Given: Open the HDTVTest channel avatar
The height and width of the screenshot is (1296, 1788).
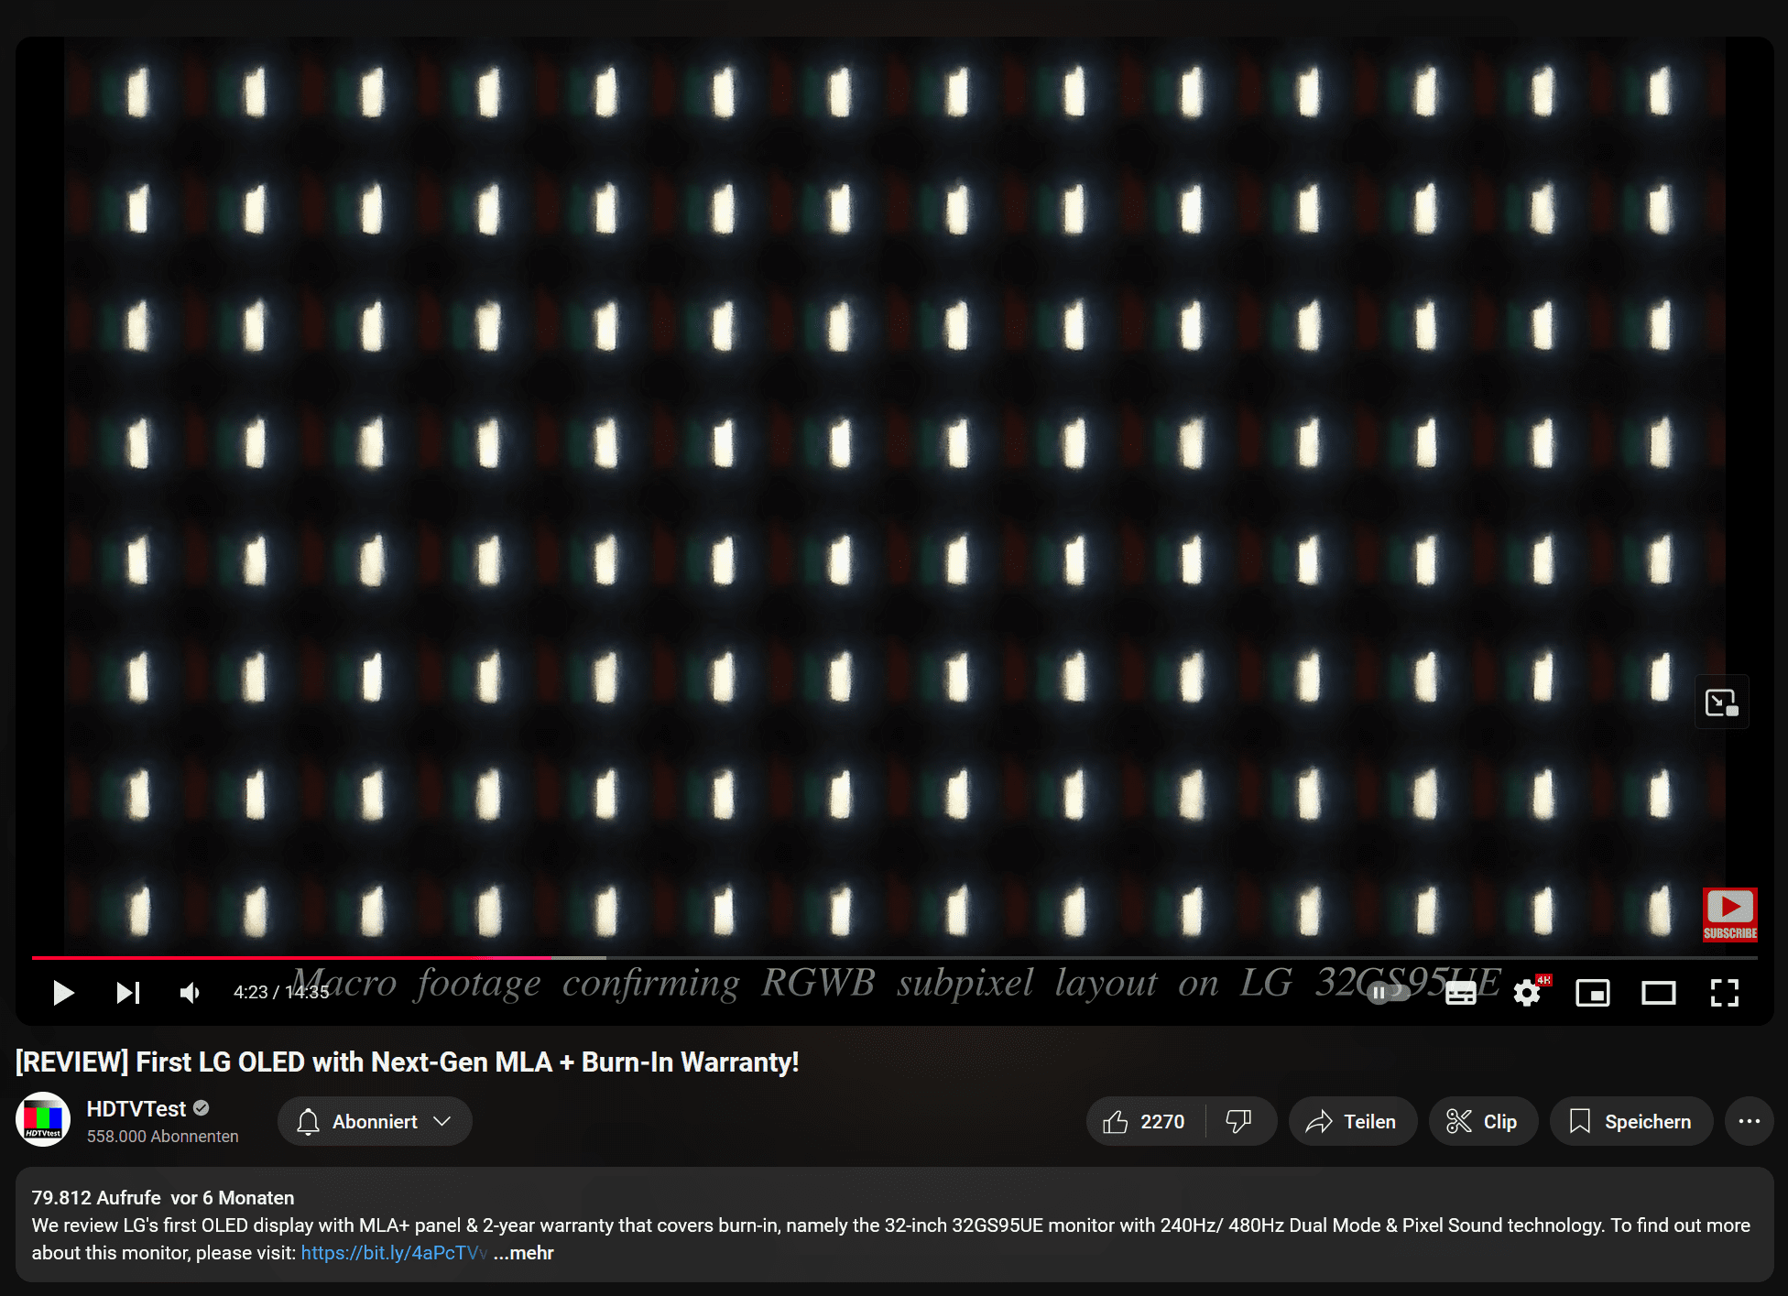Looking at the screenshot, I should (43, 1119).
